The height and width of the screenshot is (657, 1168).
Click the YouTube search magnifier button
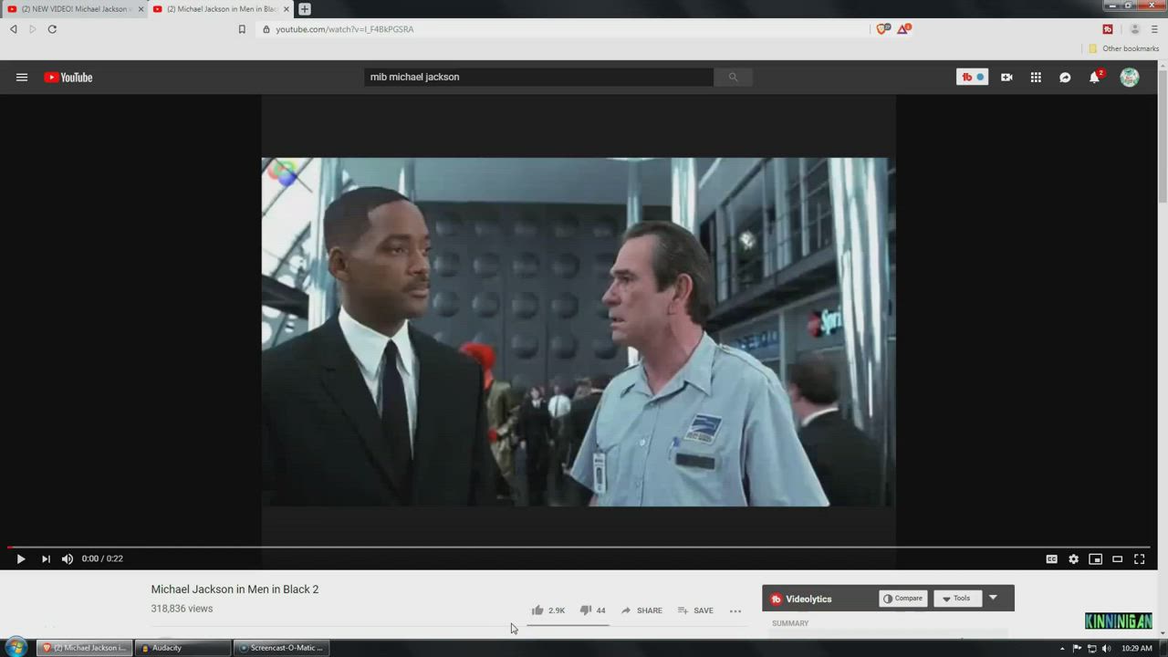click(733, 78)
